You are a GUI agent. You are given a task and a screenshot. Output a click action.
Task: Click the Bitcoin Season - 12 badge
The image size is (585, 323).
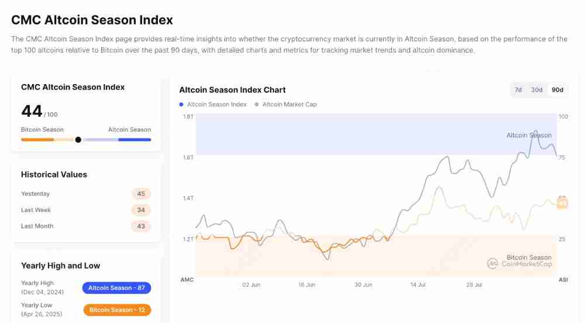pyautogui.click(x=117, y=310)
